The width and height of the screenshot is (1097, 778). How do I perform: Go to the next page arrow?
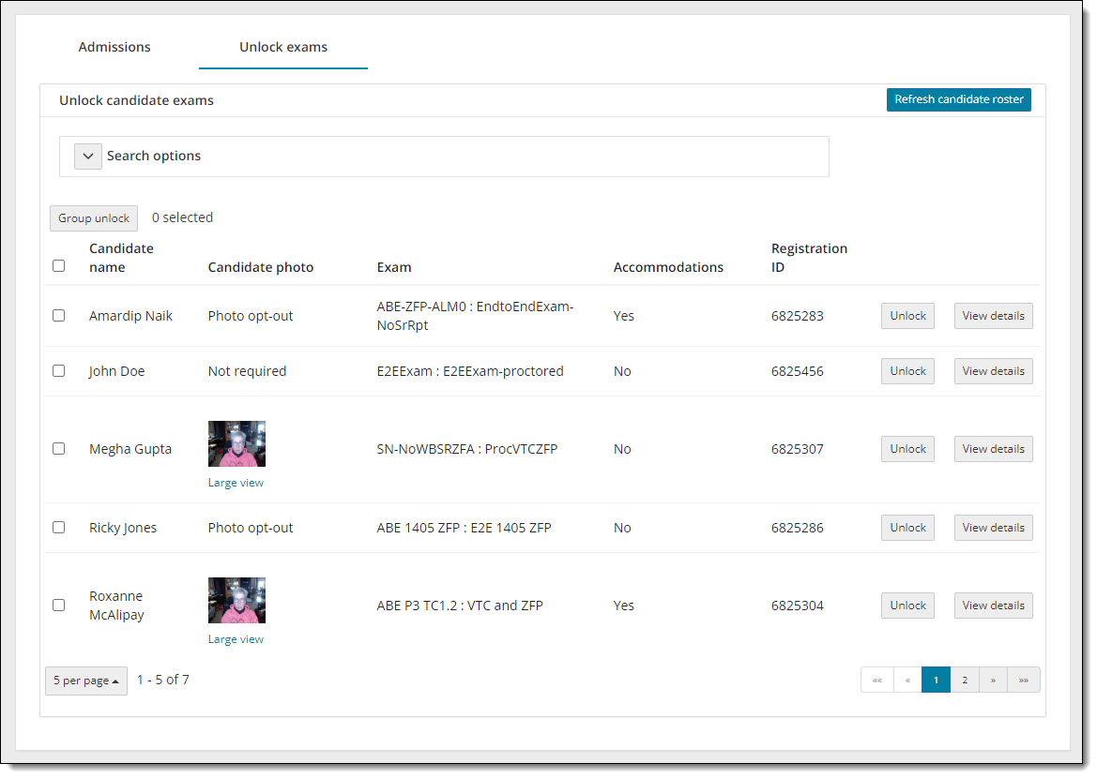coord(993,681)
